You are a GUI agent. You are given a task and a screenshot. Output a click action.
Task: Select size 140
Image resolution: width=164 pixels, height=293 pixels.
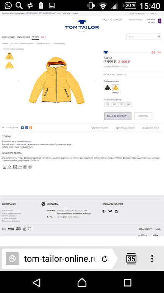114,105
